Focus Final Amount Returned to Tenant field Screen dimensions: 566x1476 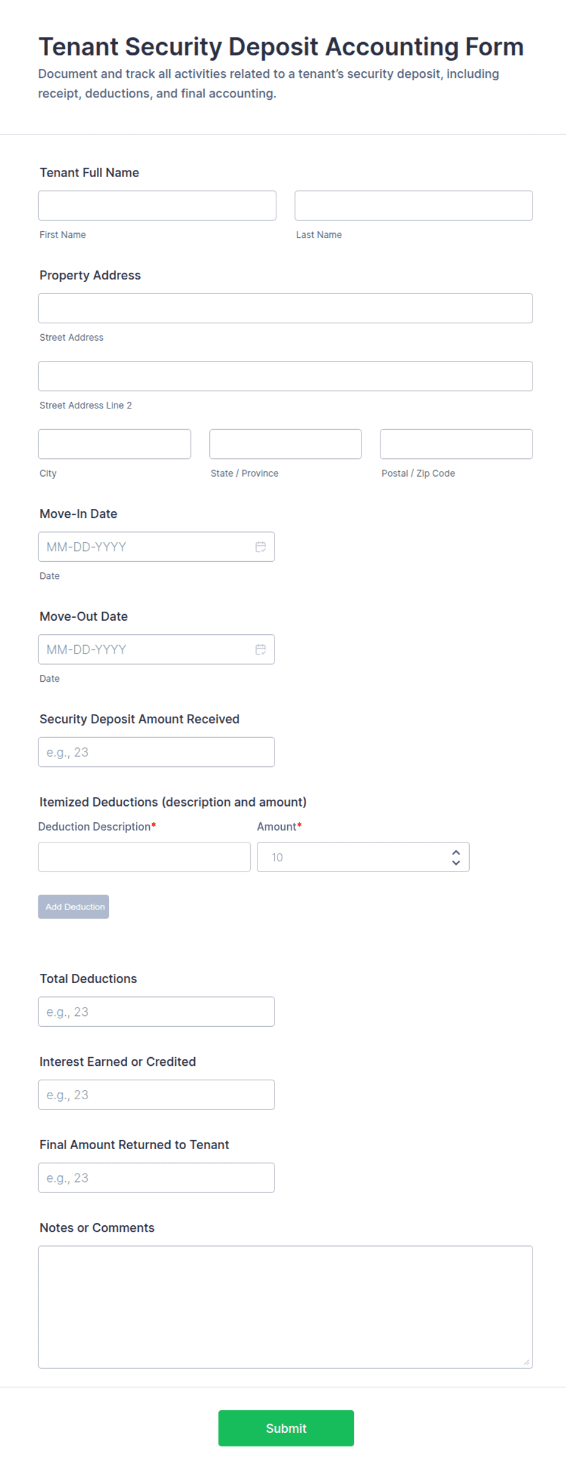point(156,1178)
